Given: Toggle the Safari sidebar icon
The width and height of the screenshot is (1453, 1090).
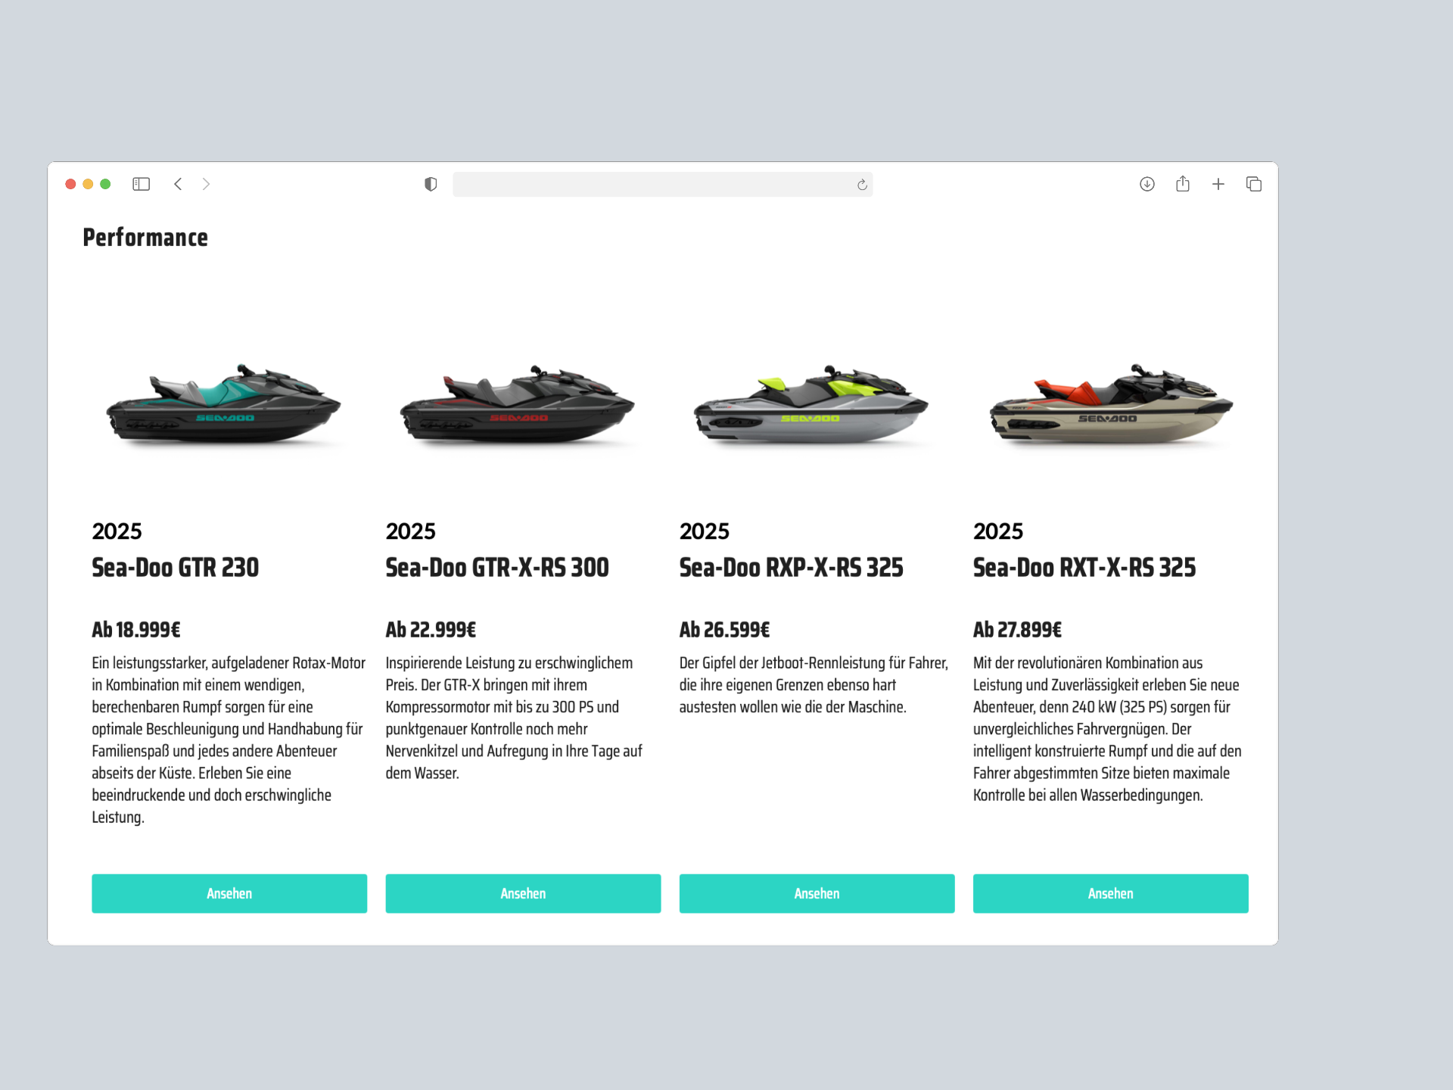Looking at the screenshot, I should 141,184.
